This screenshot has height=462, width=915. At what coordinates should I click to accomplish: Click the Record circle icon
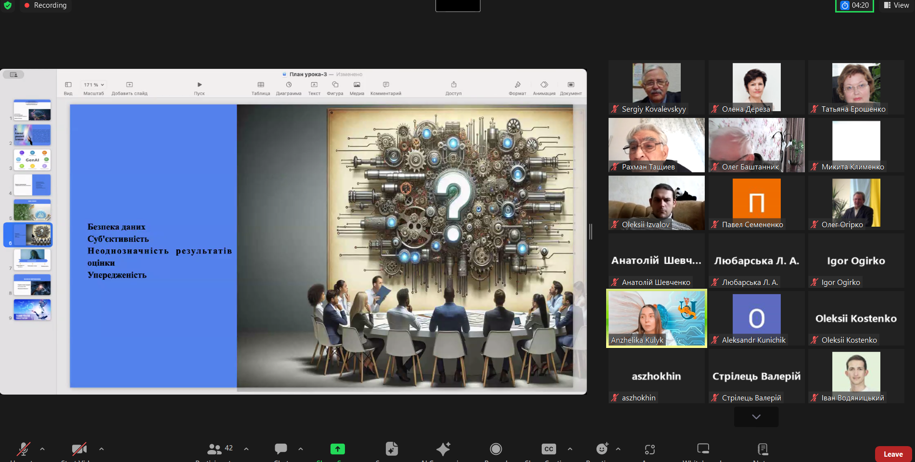(x=496, y=449)
